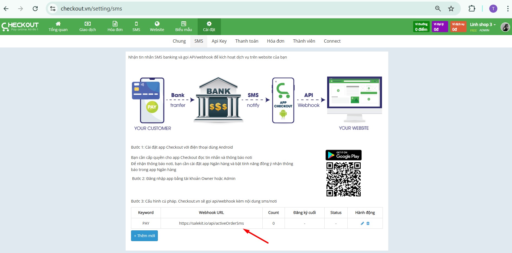Switch to the Api Key tab
This screenshot has height=253, width=512.
[x=219, y=41]
